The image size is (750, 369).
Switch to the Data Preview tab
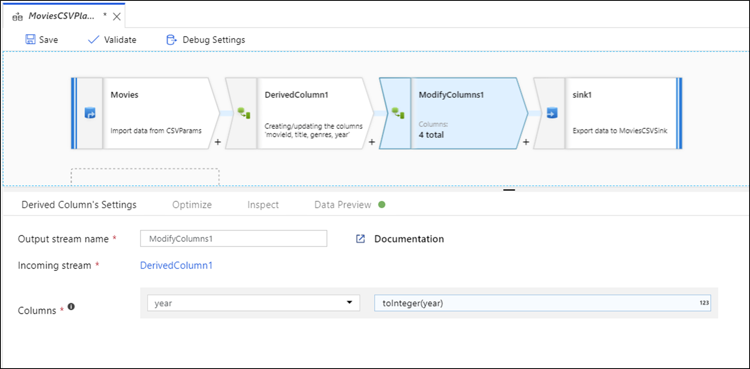pos(343,205)
